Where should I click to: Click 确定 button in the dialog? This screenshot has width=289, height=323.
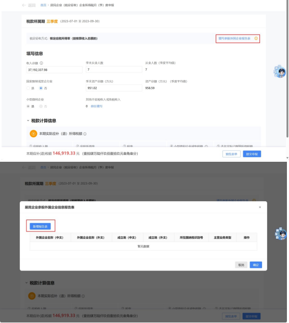pos(256,265)
